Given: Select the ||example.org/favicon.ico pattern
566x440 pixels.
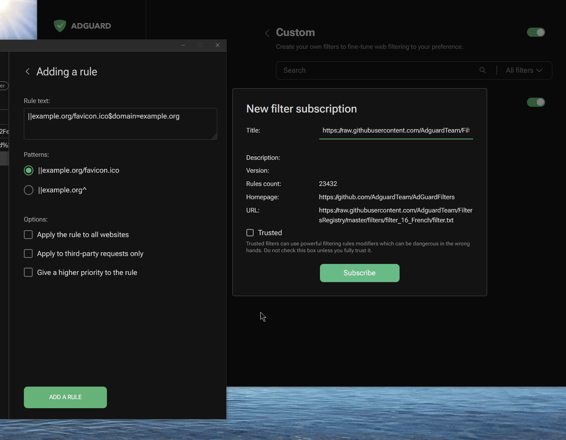Looking at the screenshot, I should coord(28,170).
